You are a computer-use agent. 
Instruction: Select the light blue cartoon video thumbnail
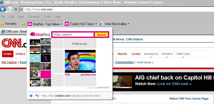[x=35, y=58]
